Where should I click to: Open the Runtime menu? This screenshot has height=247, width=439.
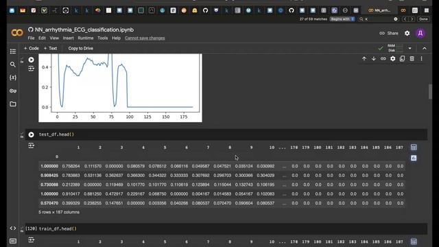(x=86, y=38)
